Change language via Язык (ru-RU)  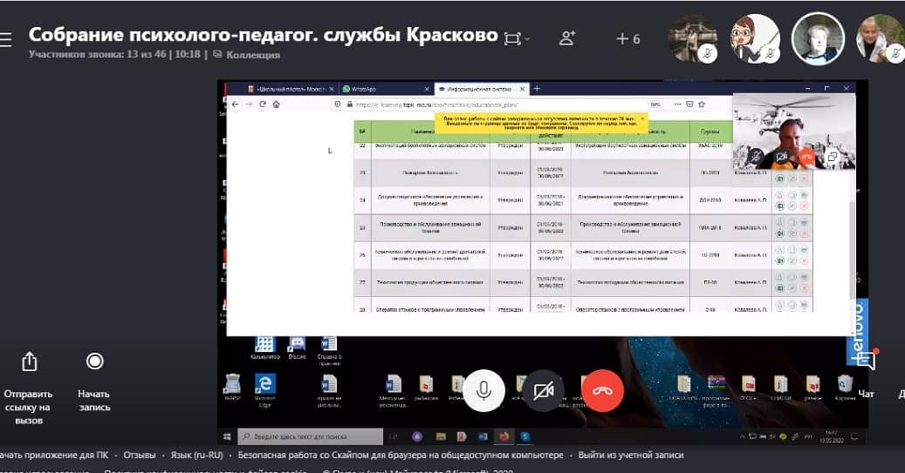pos(197,455)
